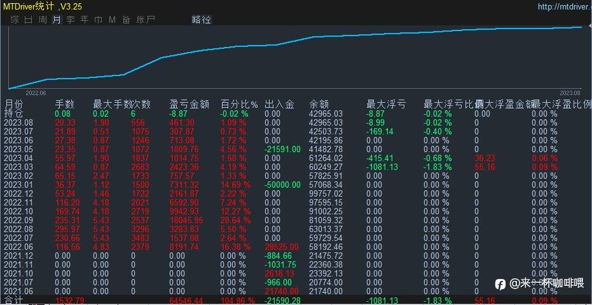Select the 2021.10 month row label
The width and height of the screenshot is (592, 305).
[x=18, y=273]
